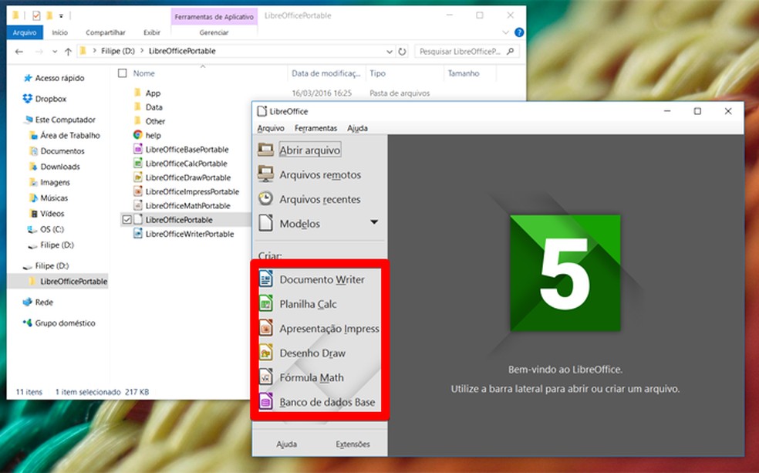The height and width of the screenshot is (473, 759).
Task: Select the Other folder row
Action: (x=155, y=121)
